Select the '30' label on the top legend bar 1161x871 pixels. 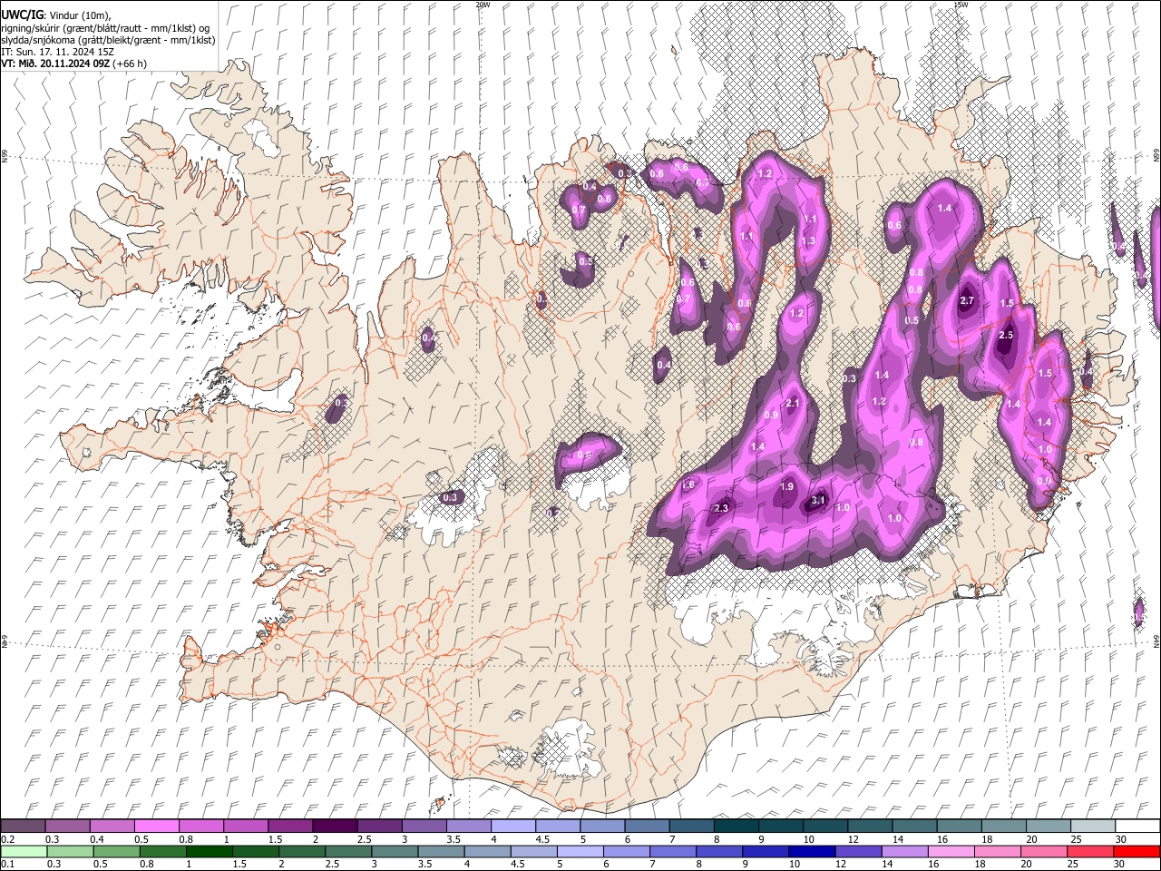[1121, 839]
